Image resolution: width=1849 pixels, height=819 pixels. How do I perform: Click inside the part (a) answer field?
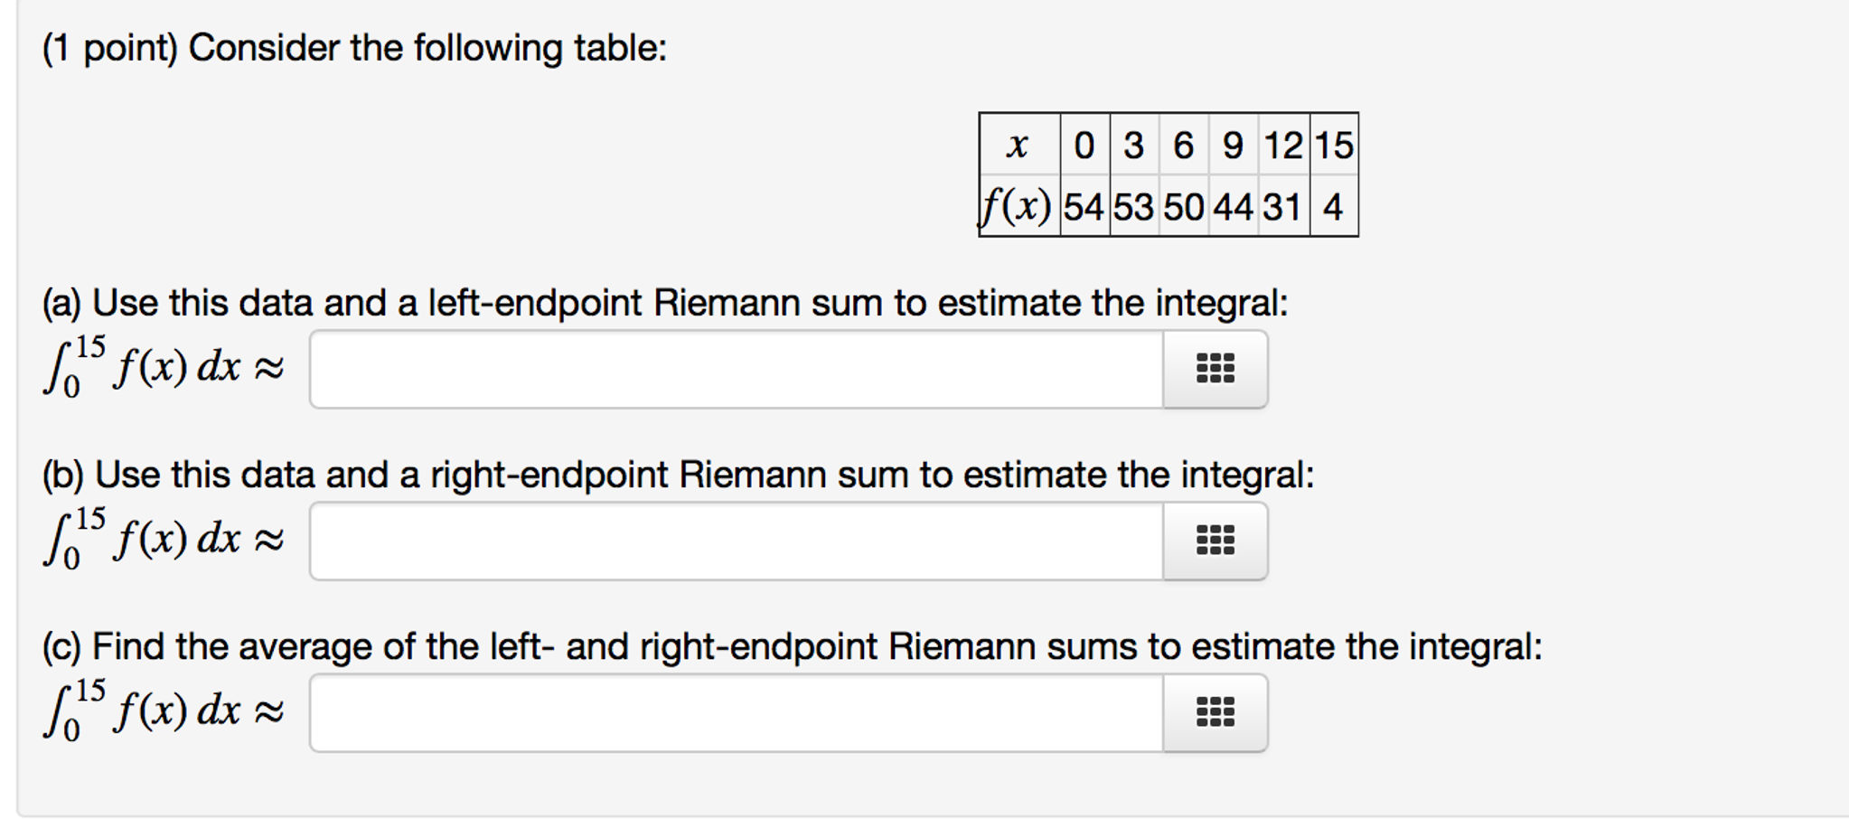[x=723, y=369]
